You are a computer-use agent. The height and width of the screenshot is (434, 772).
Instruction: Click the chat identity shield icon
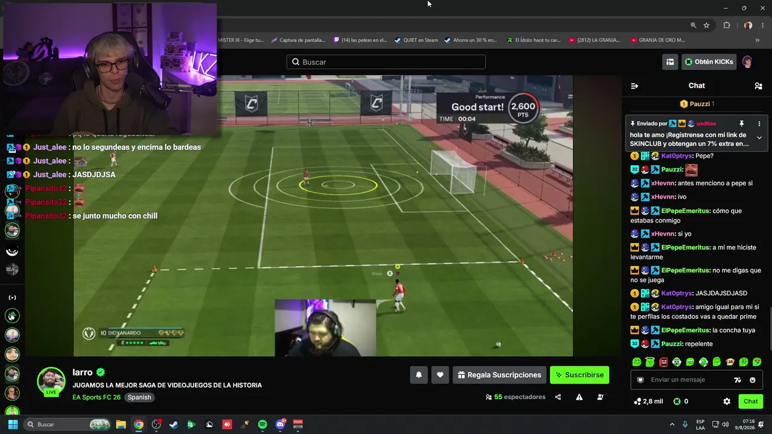641,380
